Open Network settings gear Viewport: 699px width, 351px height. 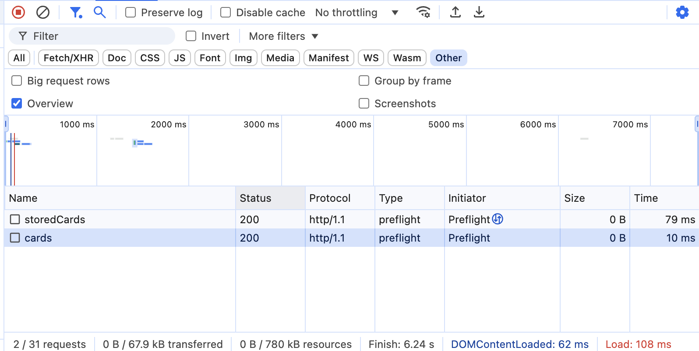pos(682,12)
